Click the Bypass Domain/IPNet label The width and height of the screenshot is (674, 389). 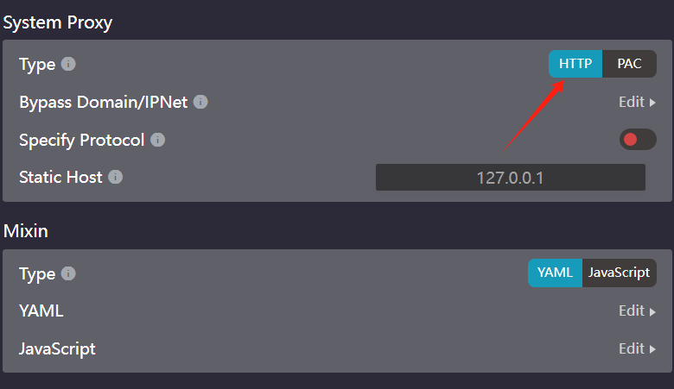tap(103, 102)
